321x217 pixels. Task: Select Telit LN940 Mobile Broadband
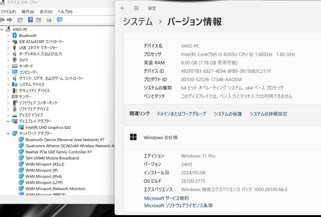(52, 158)
